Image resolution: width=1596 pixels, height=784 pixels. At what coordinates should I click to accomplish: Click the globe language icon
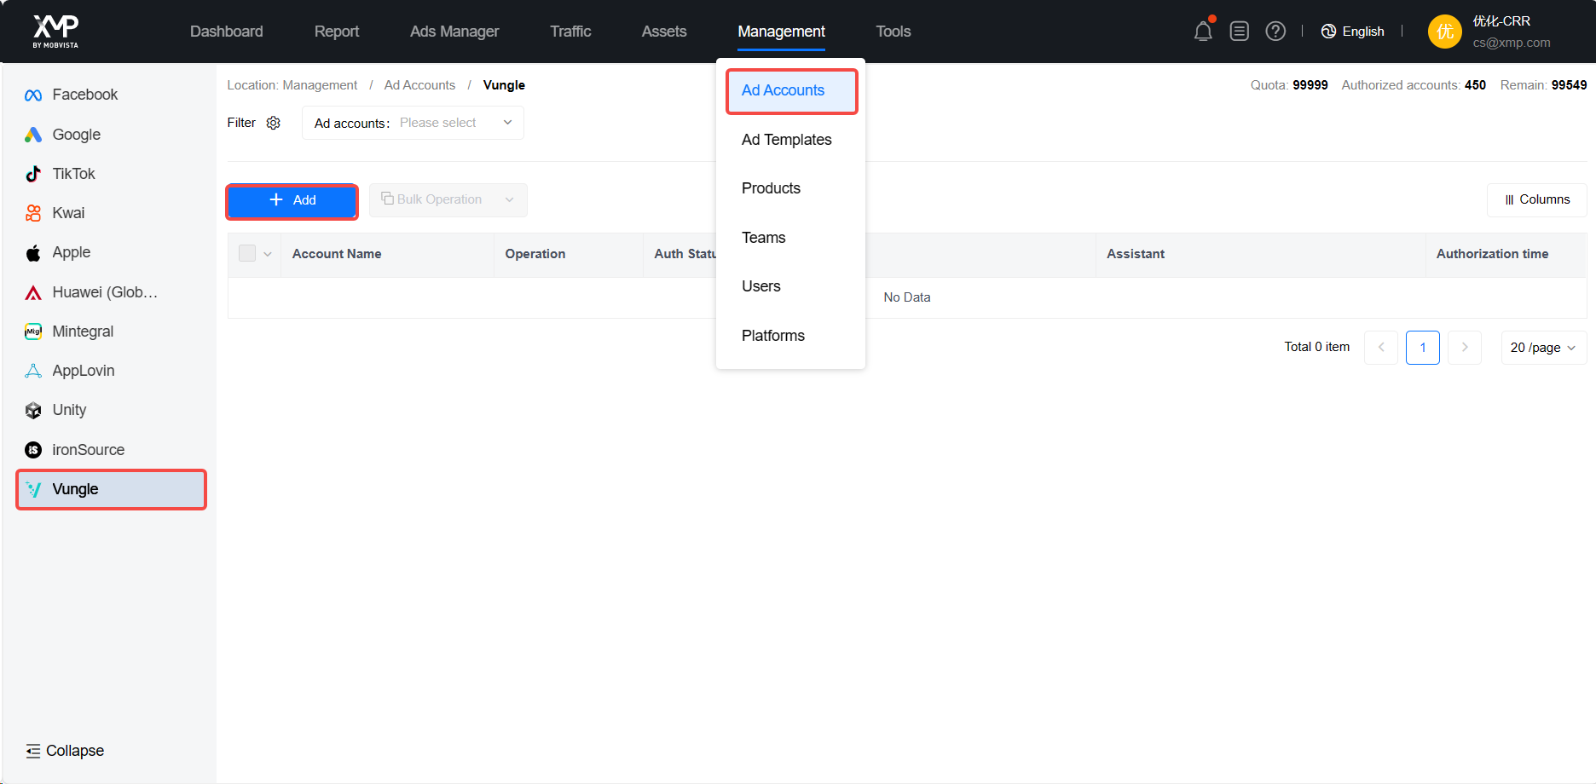(x=1328, y=32)
